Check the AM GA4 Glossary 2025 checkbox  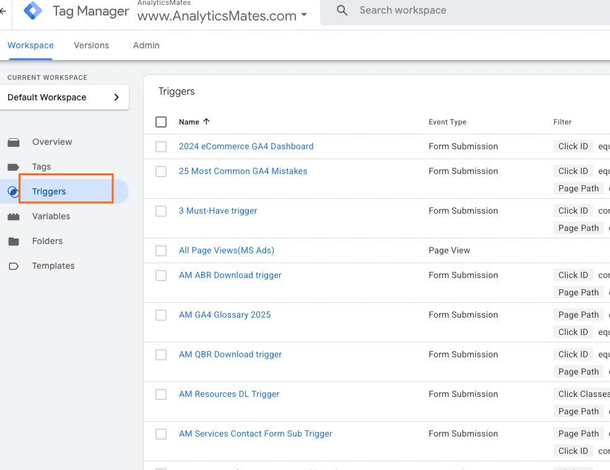(161, 315)
